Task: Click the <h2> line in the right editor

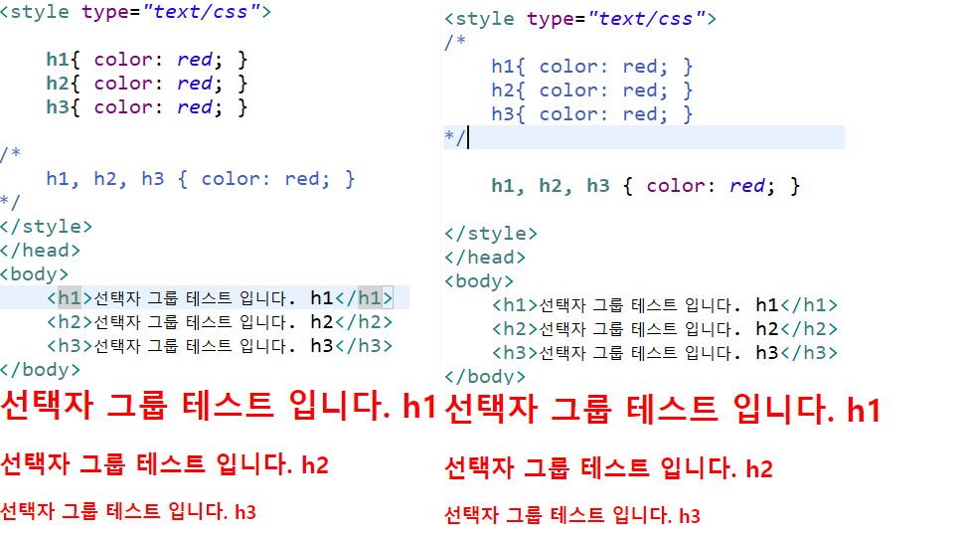Action: pyautogui.click(x=664, y=329)
